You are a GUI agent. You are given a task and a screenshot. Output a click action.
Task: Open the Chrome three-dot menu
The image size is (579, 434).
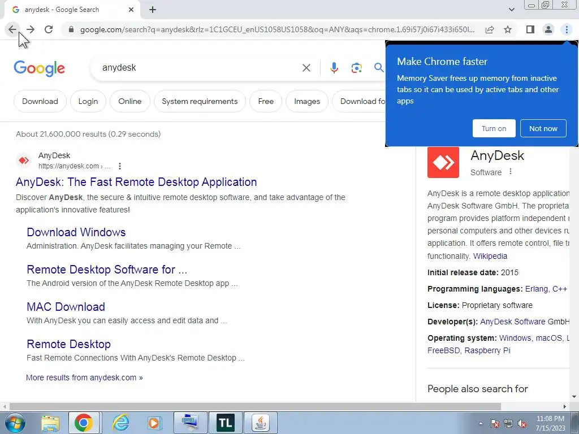coord(567,29)
